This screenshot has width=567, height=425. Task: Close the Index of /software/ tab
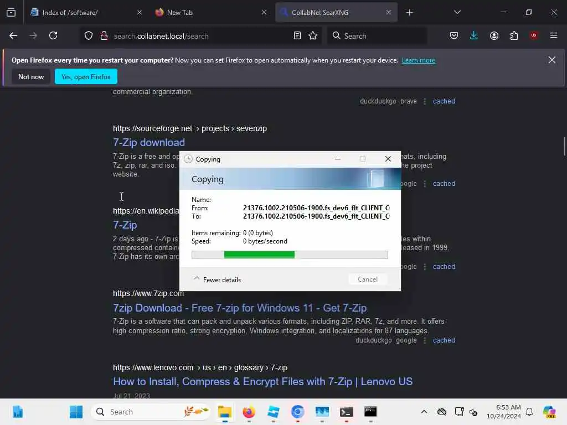tap(140, 13)
